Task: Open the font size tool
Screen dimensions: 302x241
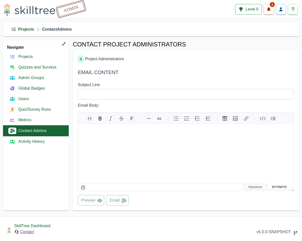Action: click(x=132, y=118)
